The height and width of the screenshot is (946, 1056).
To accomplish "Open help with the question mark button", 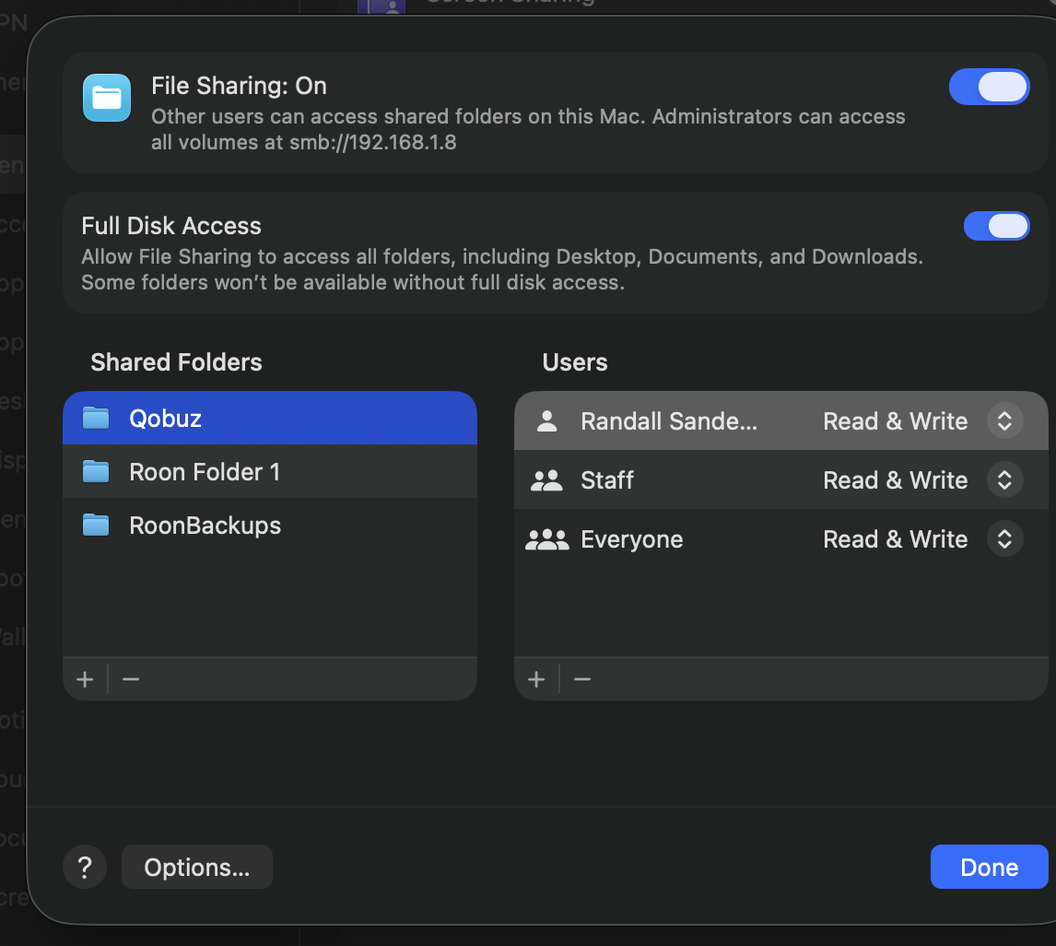I will [85, 868].
